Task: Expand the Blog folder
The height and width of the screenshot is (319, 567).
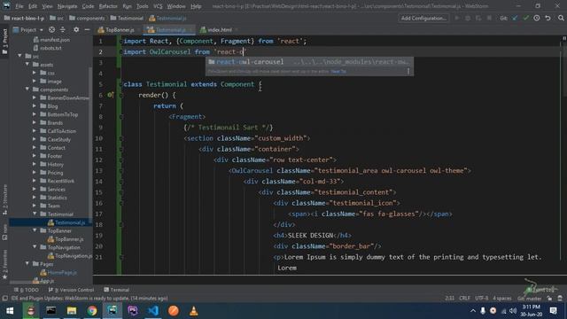Action: click(35, 106)
